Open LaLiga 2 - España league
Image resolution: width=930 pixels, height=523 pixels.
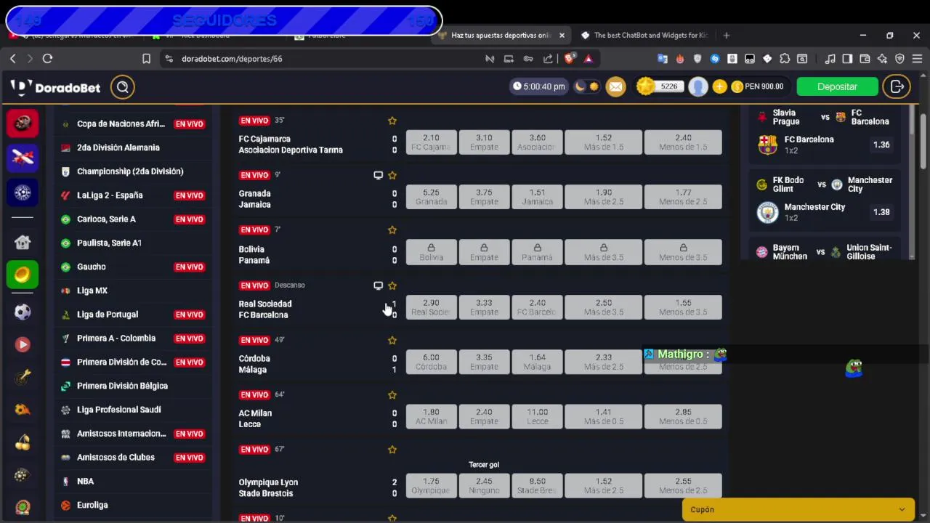coord(132,195)
